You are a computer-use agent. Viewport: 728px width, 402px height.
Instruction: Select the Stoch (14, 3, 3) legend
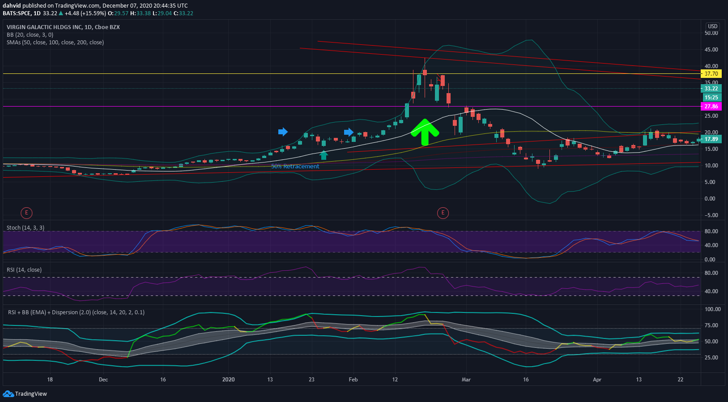[x=26, y=228]
